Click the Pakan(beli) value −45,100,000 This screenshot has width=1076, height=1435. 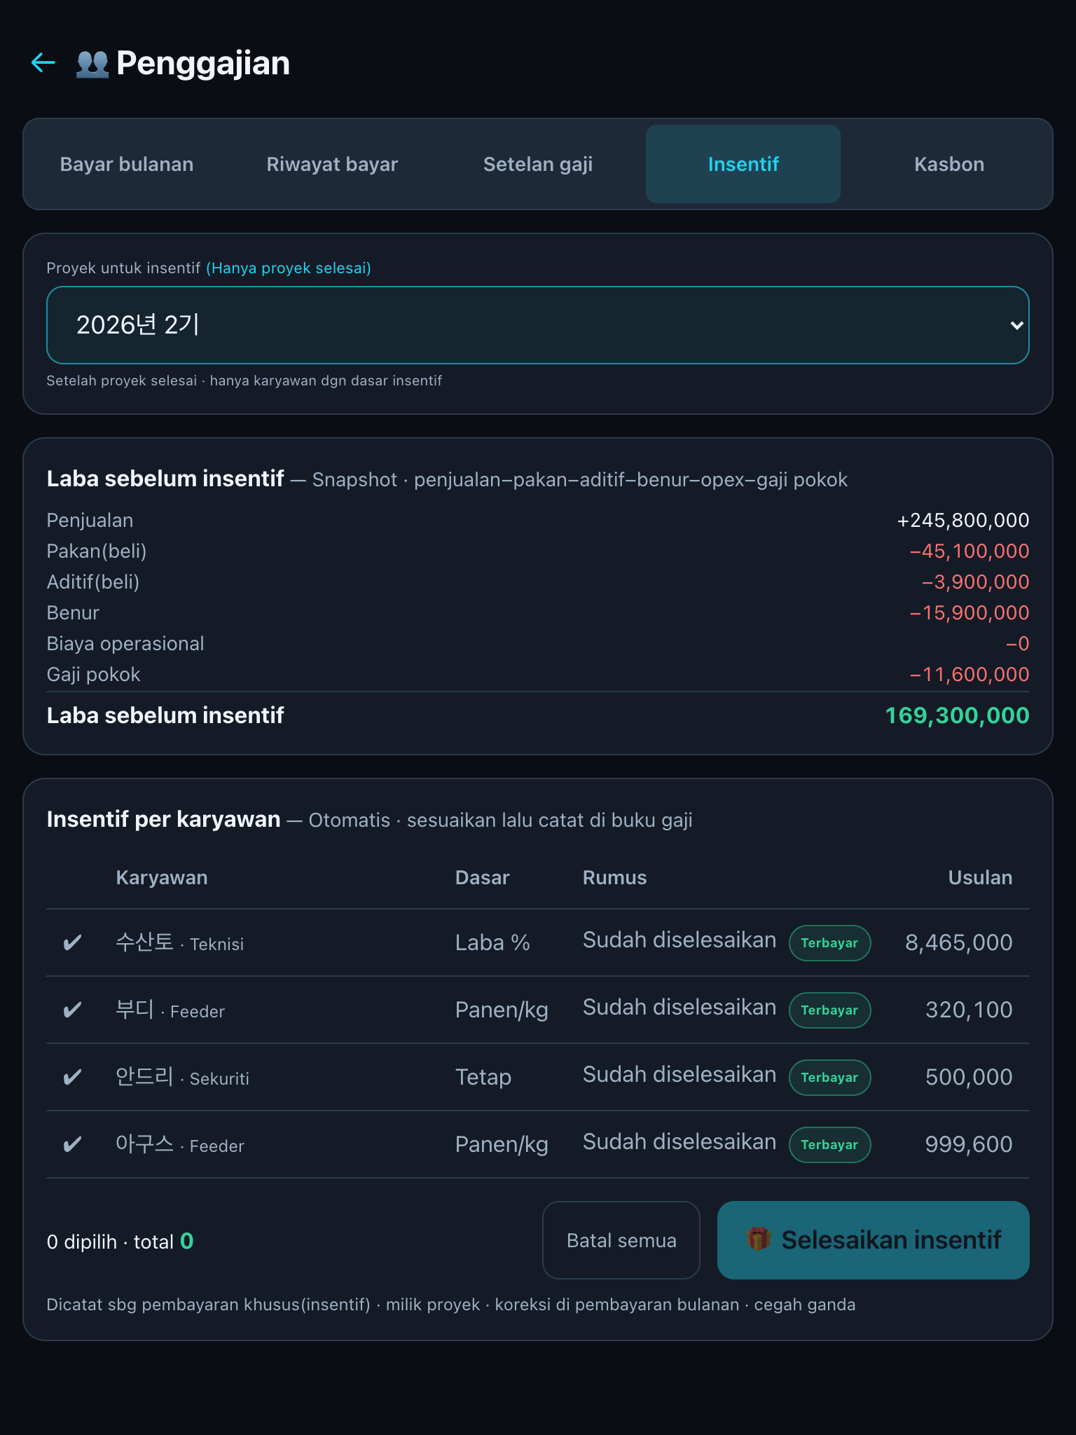pyautogui.click(x=970, y=551)
